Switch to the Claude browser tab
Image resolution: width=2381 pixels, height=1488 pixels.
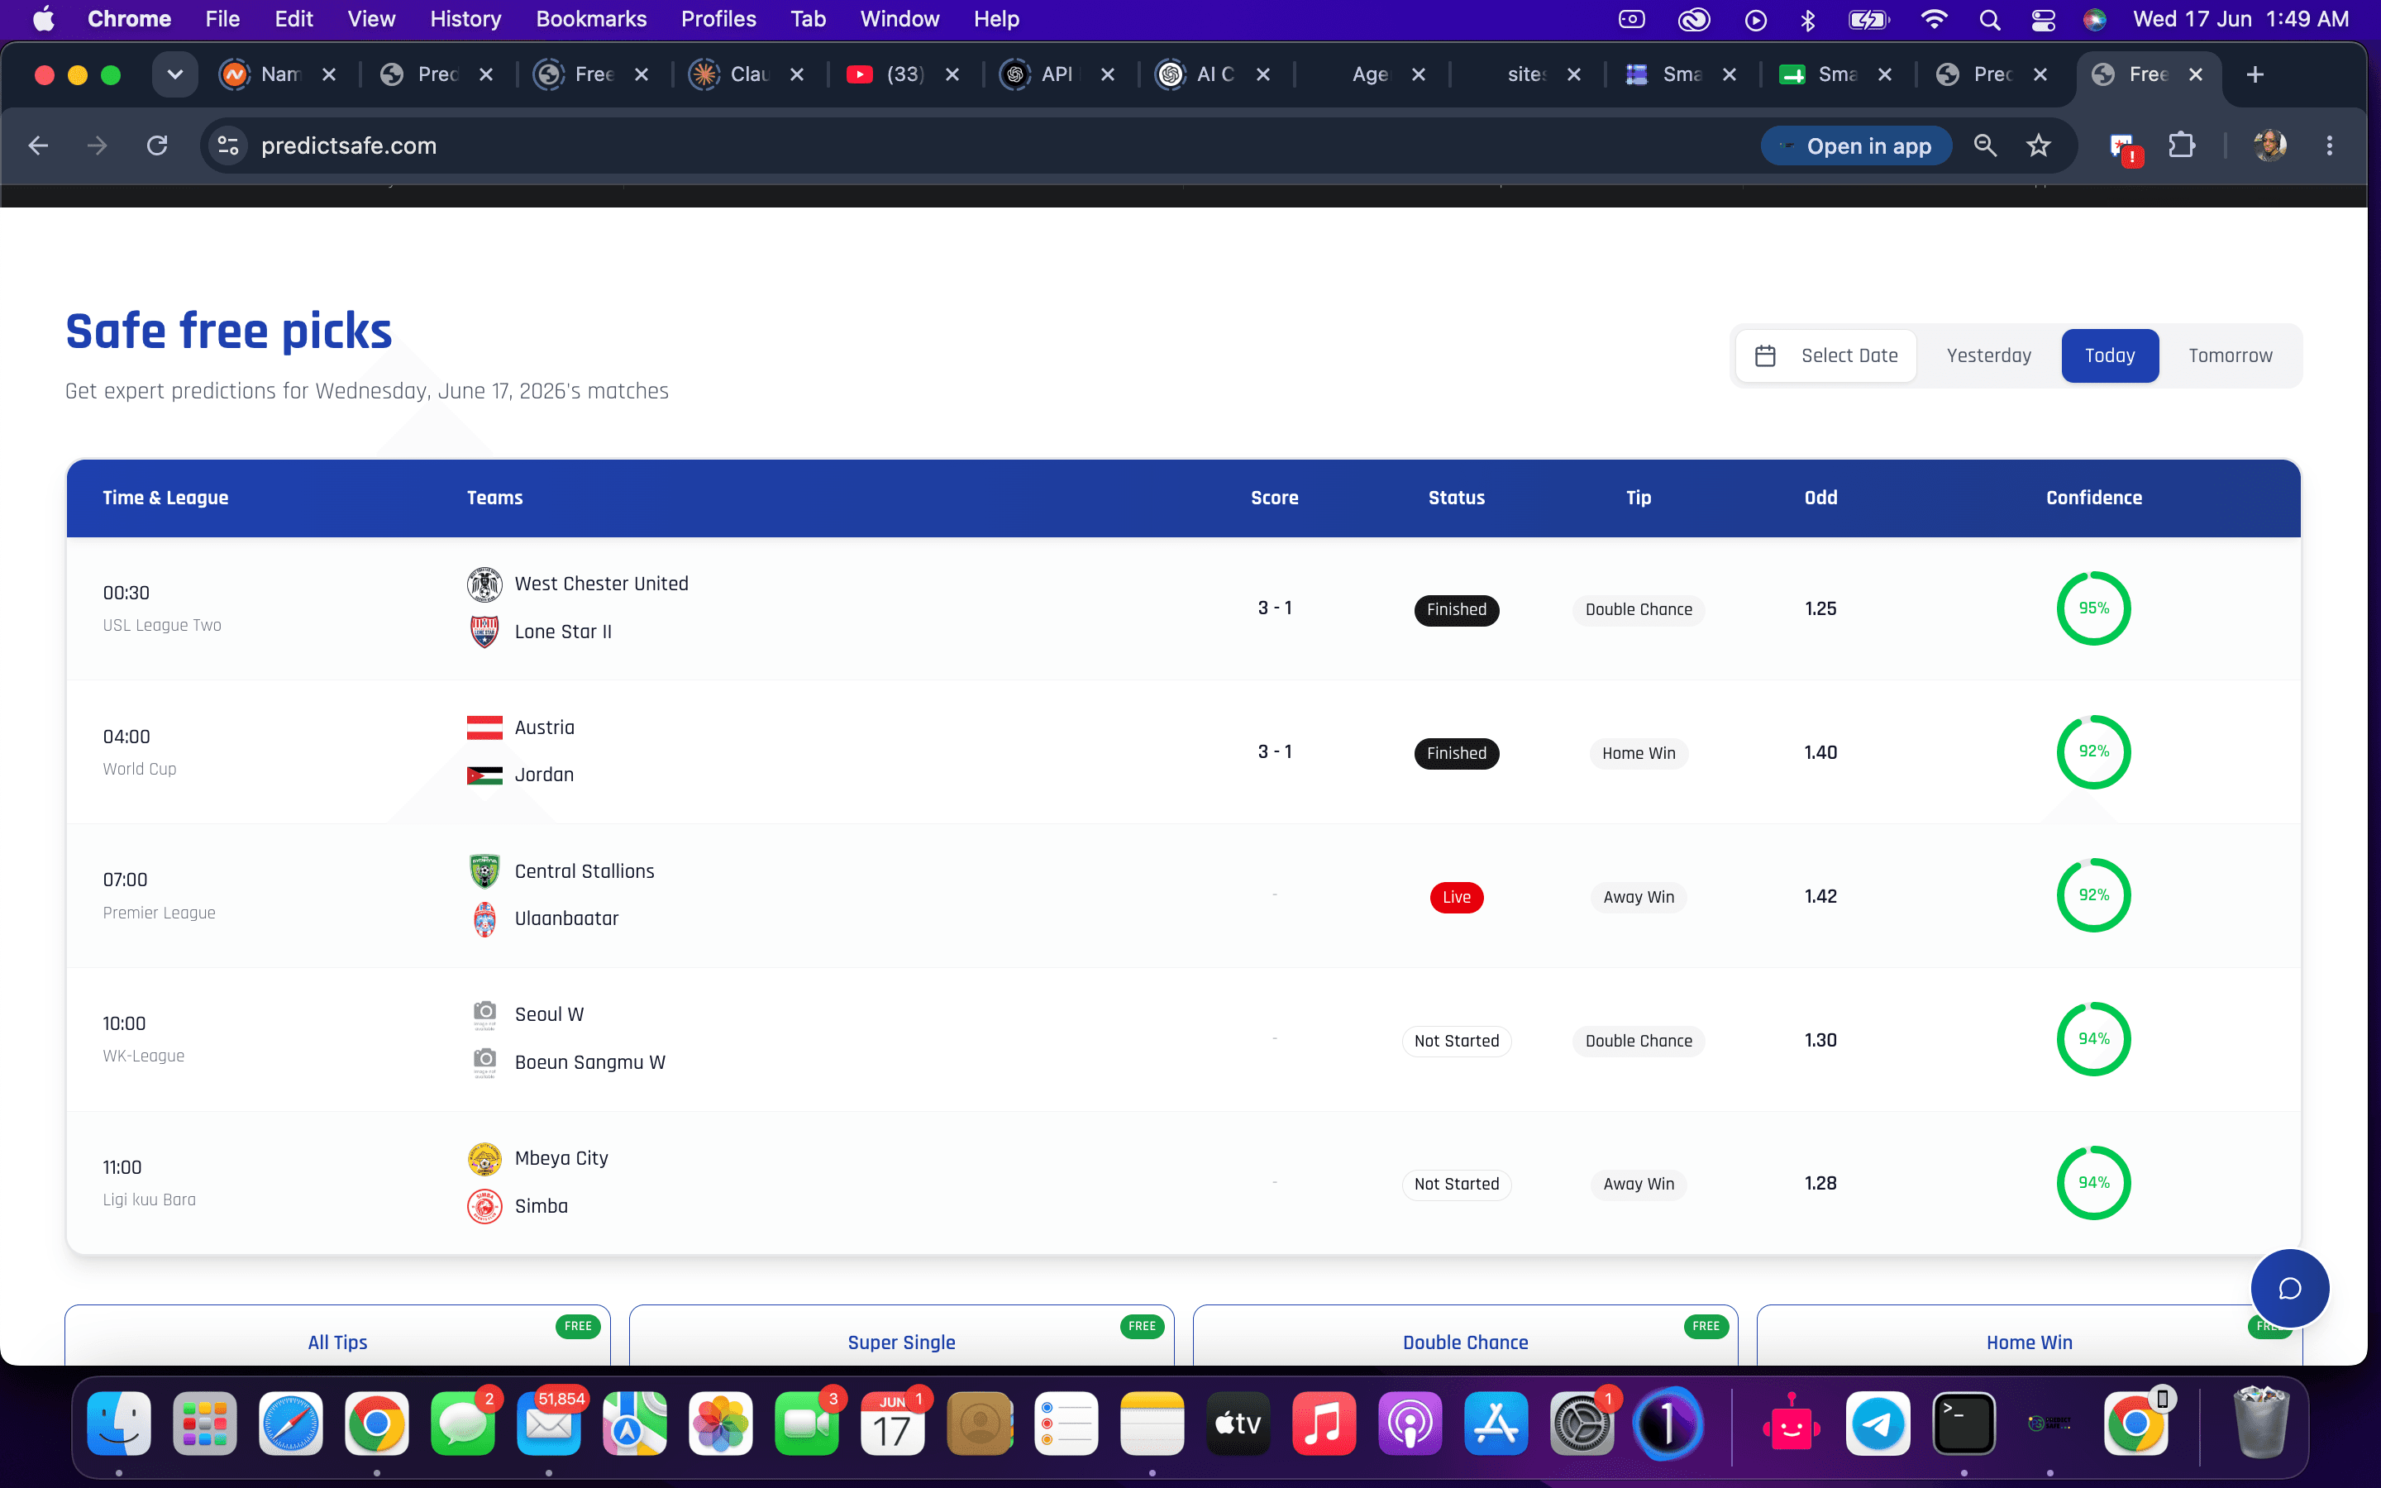coord(732,74)
